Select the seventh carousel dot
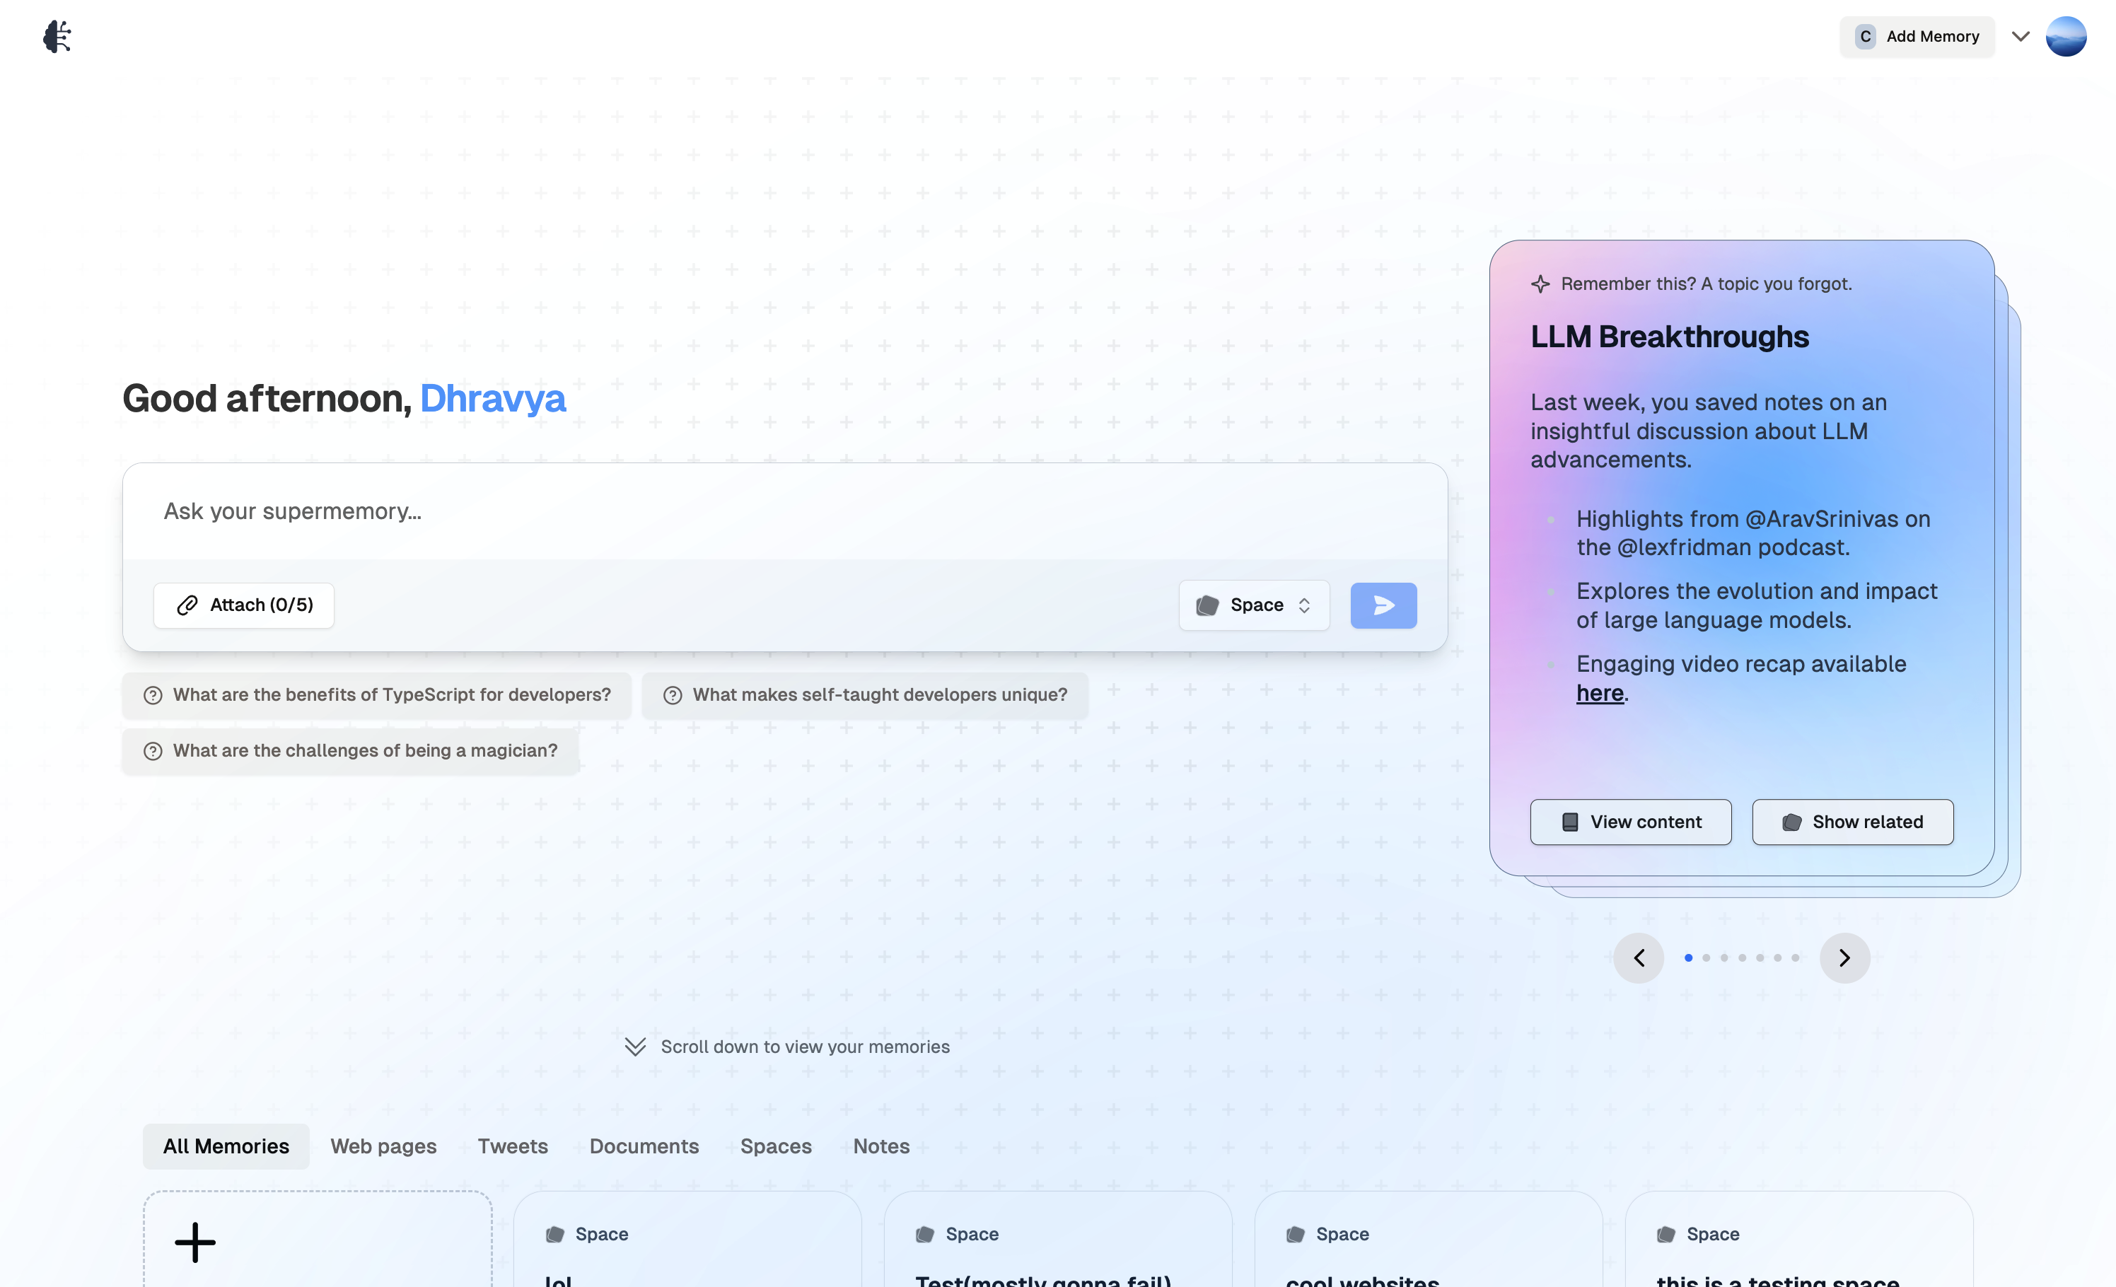 (x=1795, y=958)
